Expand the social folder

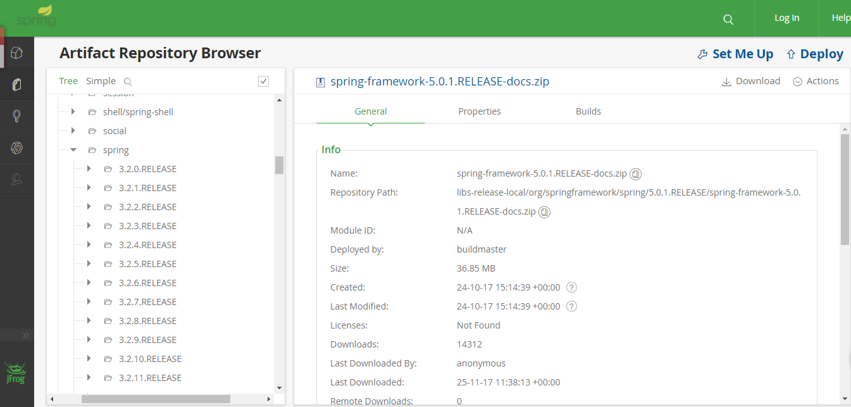(x=73, y=130)
